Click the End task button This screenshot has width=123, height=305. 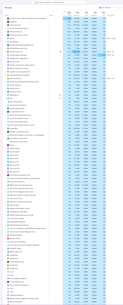point(118,7)
